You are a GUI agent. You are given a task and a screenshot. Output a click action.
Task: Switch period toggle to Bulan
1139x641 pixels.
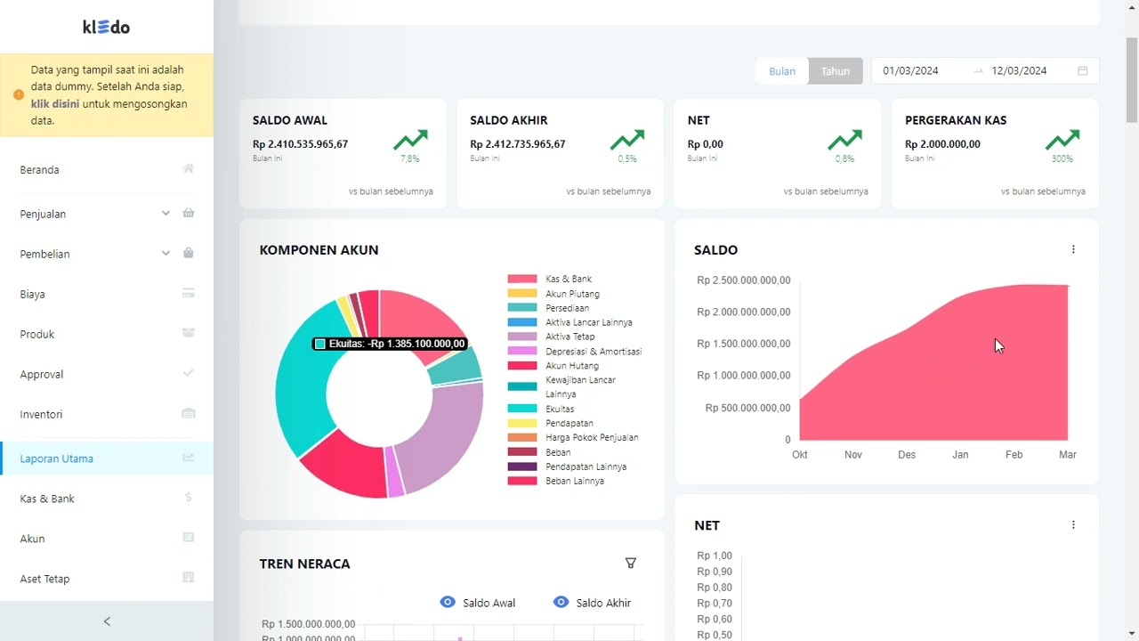(x=782, y=71)
